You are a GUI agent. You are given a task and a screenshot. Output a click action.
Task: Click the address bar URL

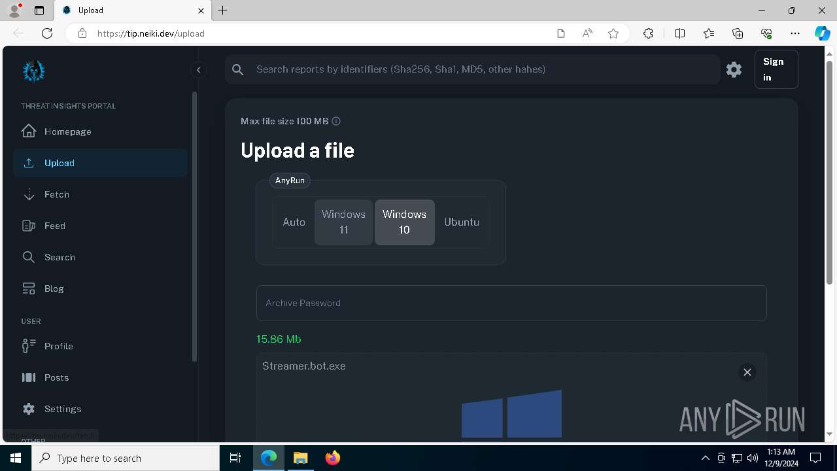(x=151, y=33)
